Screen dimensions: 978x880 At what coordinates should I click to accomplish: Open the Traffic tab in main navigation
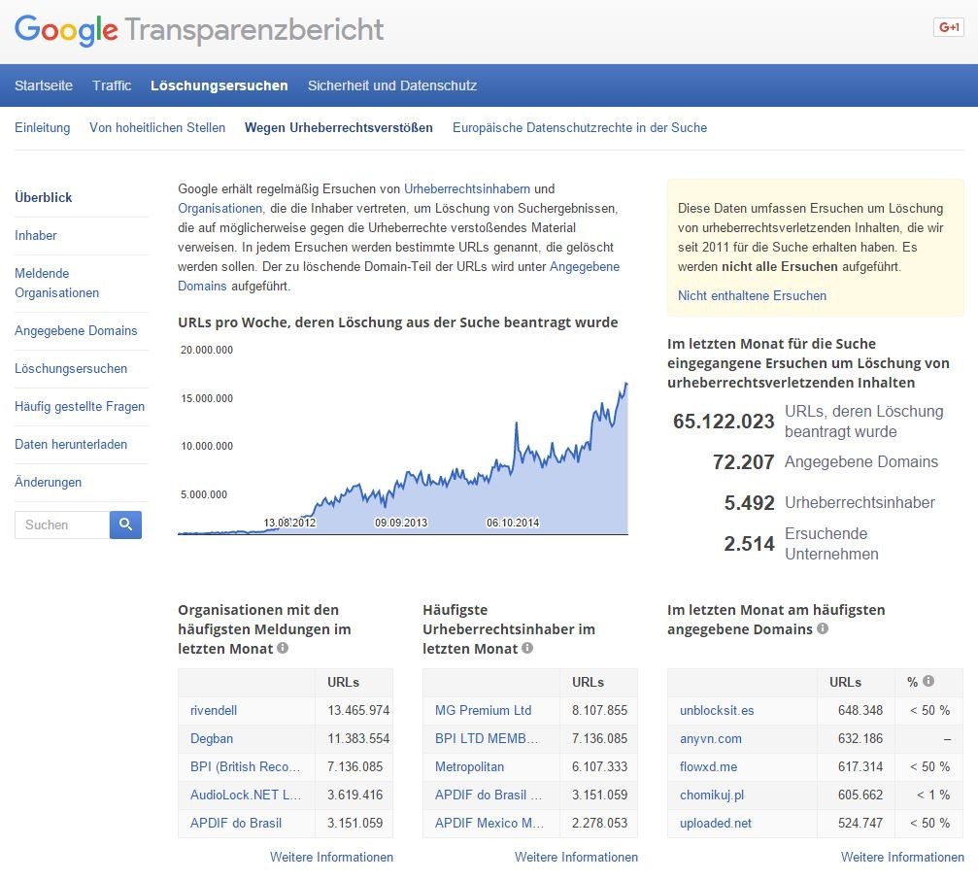coord(112,85)
